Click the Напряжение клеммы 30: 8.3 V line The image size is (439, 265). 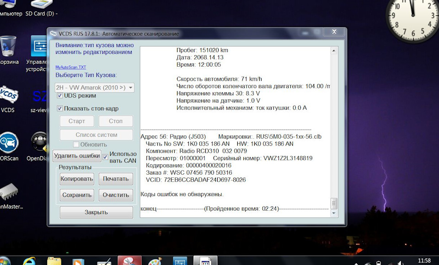click(x=218, y=94)
